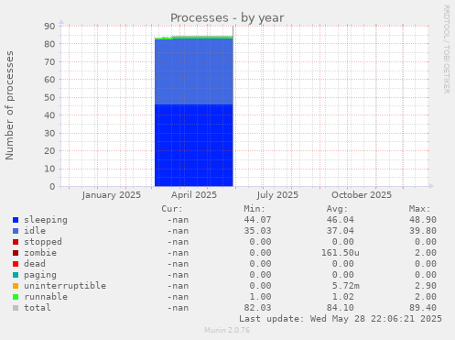Click total maximum value 89.40
This screenshot has width=455, height=340.
(423, 308)
